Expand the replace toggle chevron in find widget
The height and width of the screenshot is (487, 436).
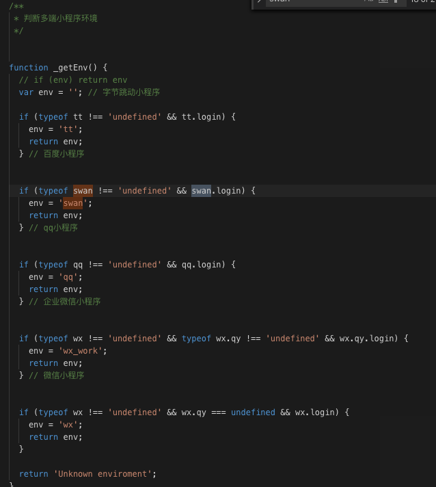coord(259,2)
